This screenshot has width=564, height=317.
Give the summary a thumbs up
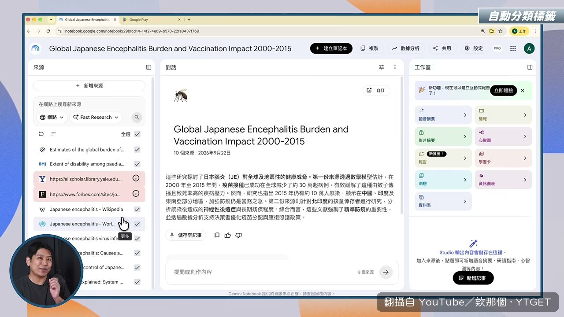227,236
